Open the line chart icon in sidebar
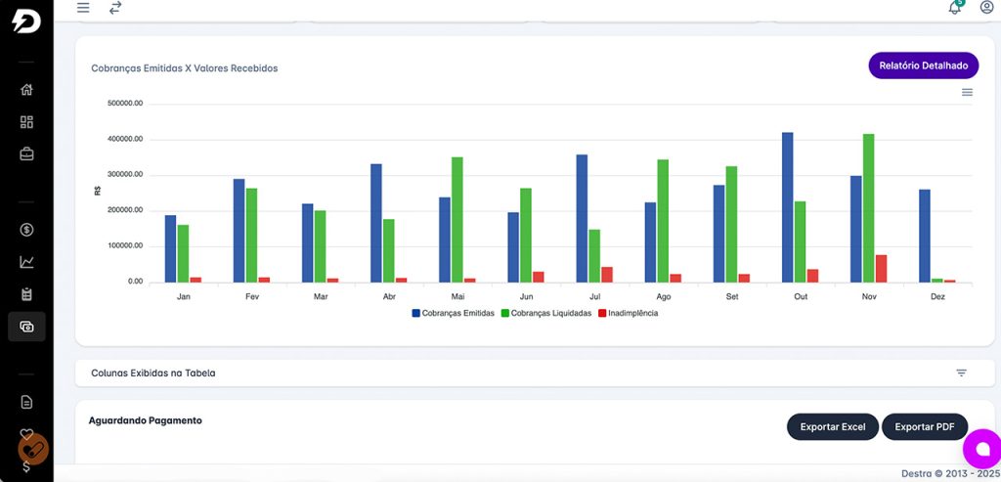The height and width of the screenshot is (482, 1001). 26,262
